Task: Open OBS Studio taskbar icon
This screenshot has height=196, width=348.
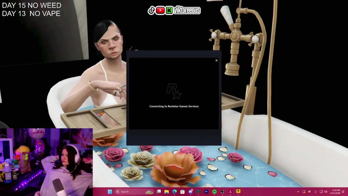Action: point(222,192)
